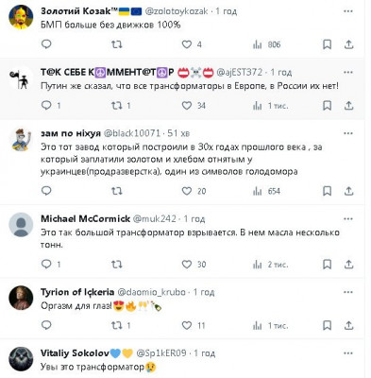Like the tweet about трансформаторы в Европе
Viewport: 371px width, 378px height.
click(187, 105)
